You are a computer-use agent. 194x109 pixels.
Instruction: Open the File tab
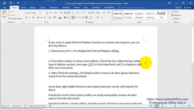pyautogui.click(x=5, y=8)
